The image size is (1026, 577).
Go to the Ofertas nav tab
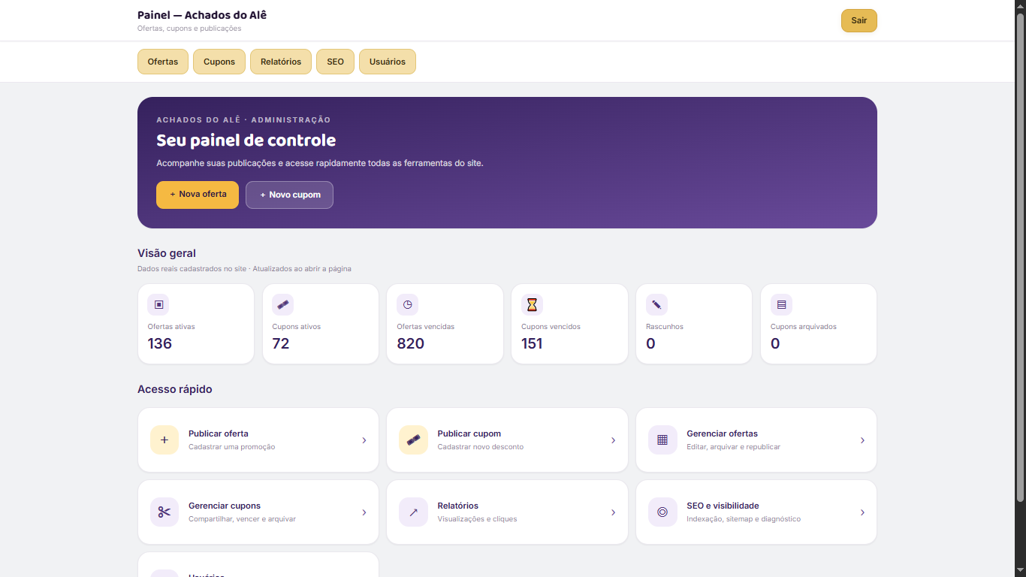coord(163,62)
